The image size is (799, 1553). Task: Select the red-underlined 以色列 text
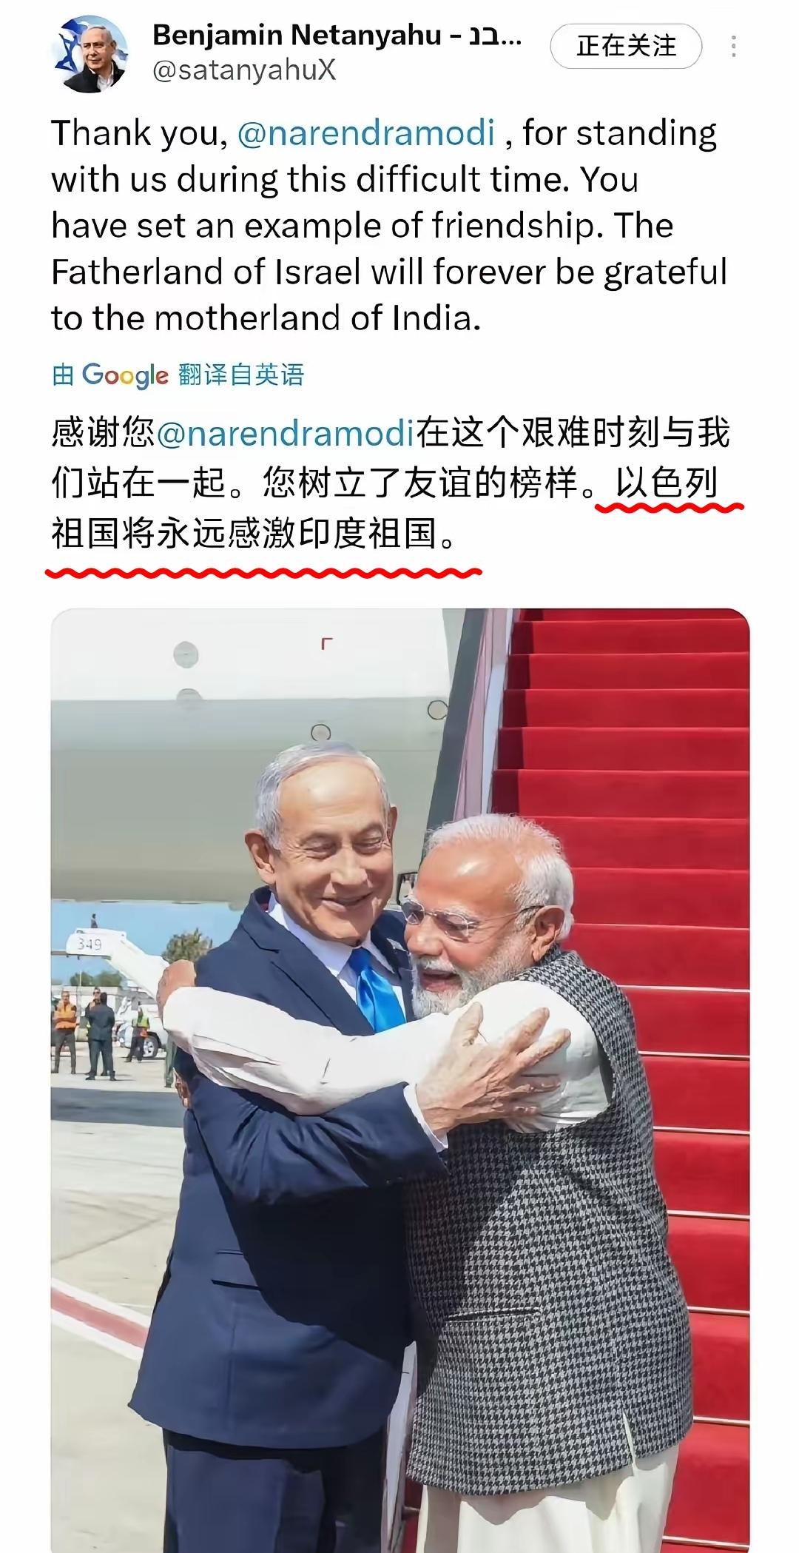[668, 483]
